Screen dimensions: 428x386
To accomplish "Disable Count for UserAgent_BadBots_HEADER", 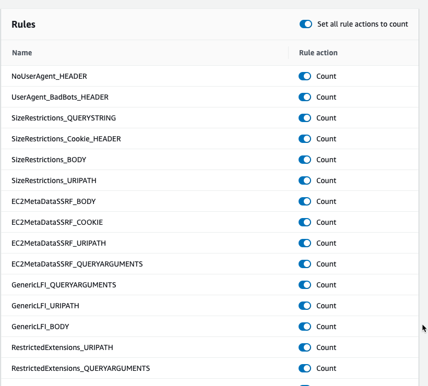I will click(305, 97).
